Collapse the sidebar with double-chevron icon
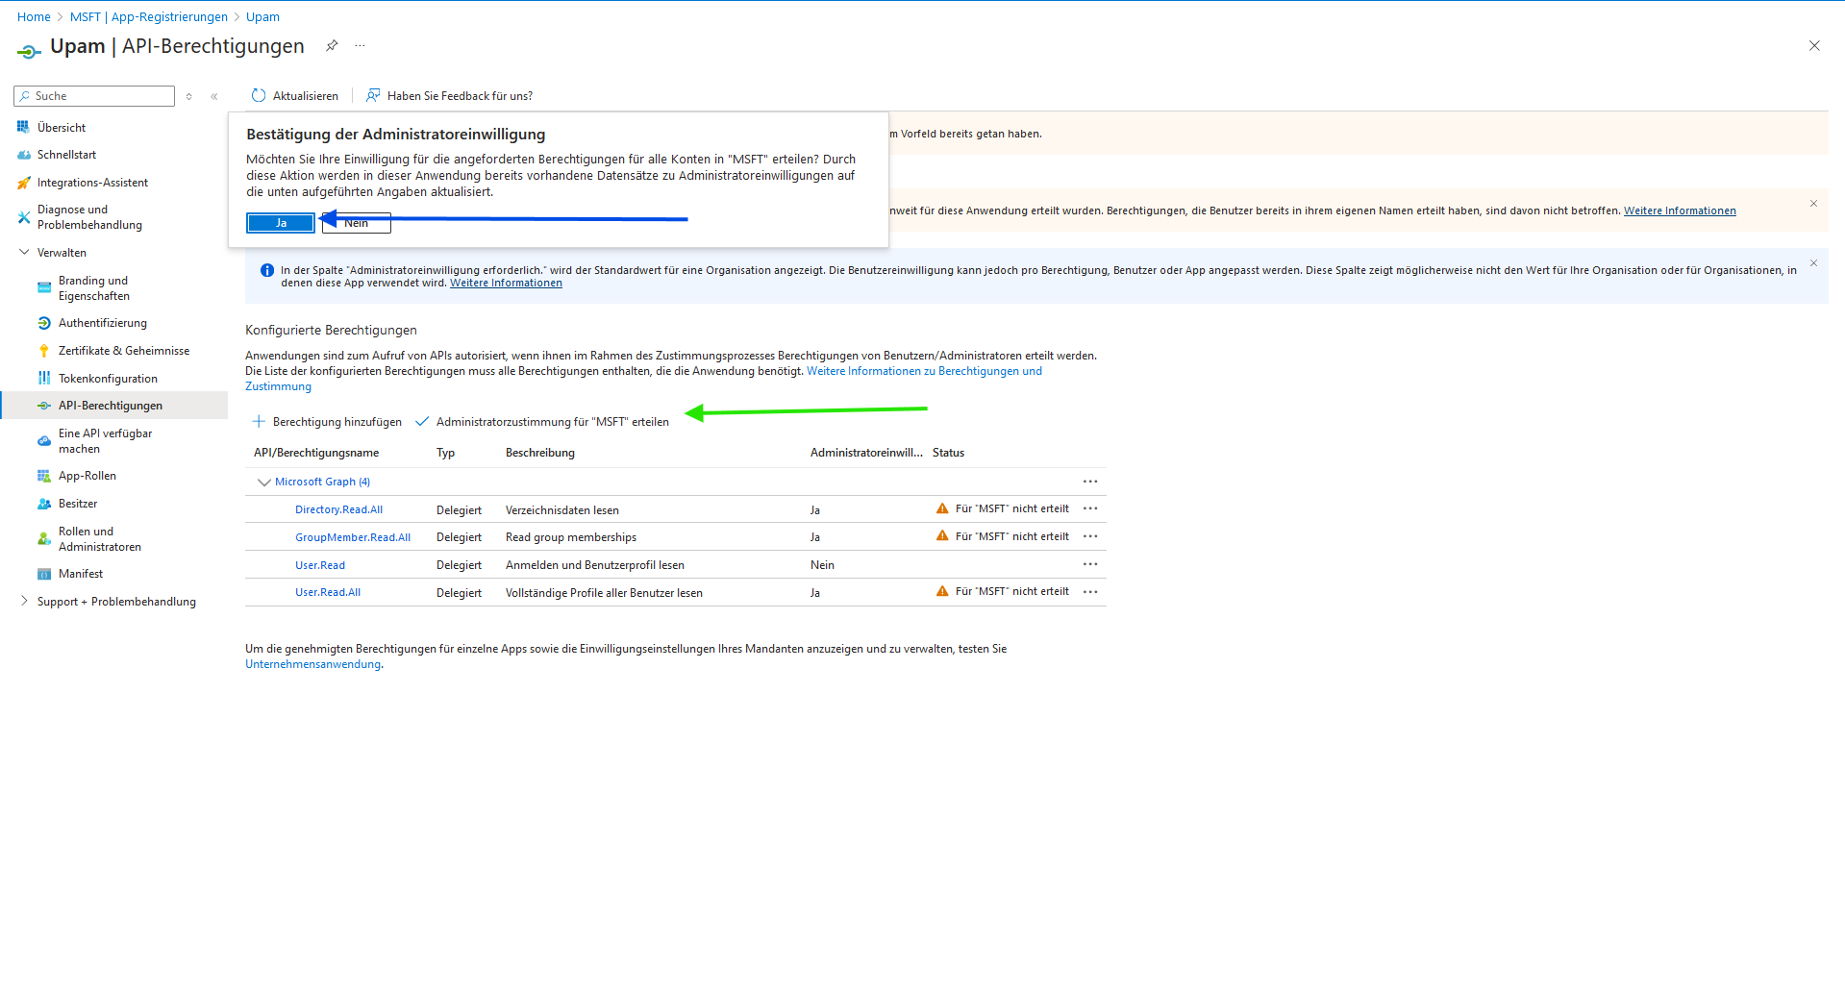1845x990 pixels. point(214,96)
